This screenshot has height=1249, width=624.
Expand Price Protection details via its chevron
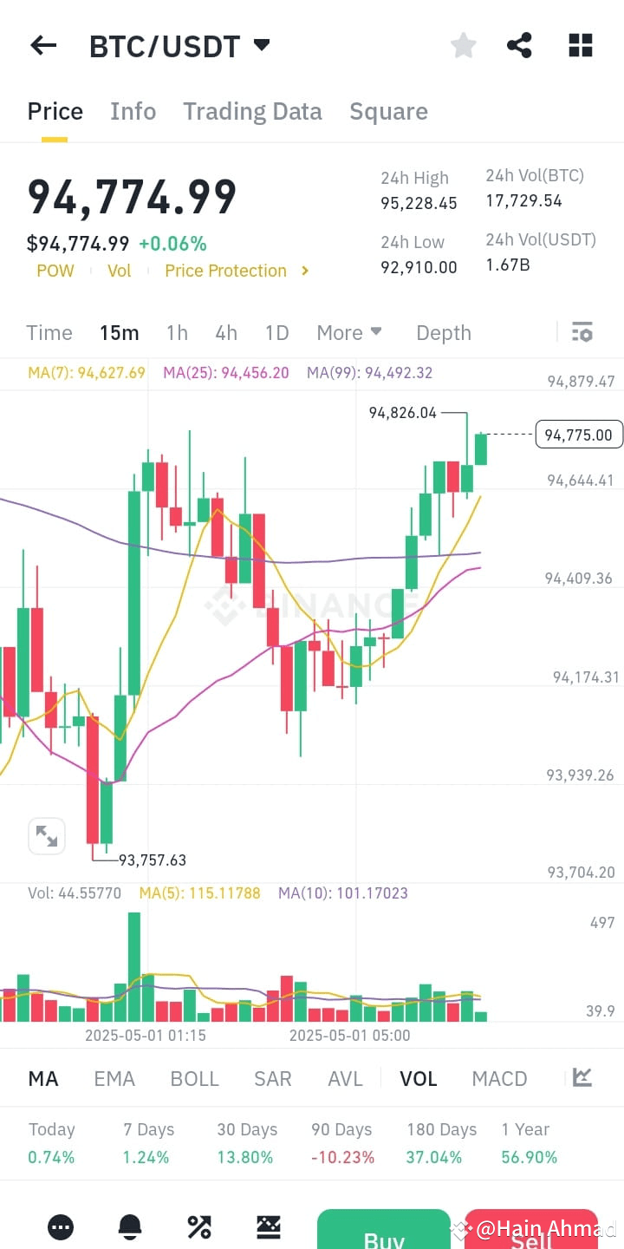[x=305, y=270]
